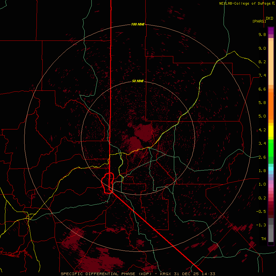Select the 2.6 scale value
Viewport: 276px width, 276px height.
[262, 157]
